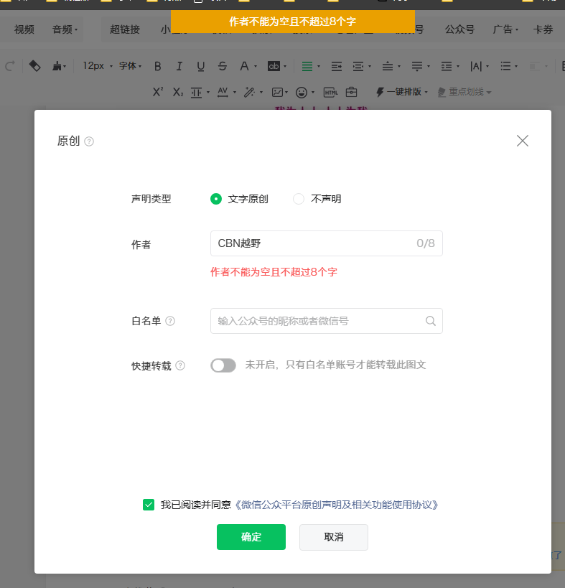Viewport: 565px width, 588px height.
Task: Click the help icon next to 白名单
Action: 170,321
